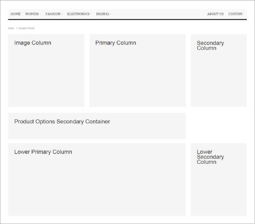Expand the dropdown arrow beside WOMEN
Screen dimensions: 255x224
40,14
